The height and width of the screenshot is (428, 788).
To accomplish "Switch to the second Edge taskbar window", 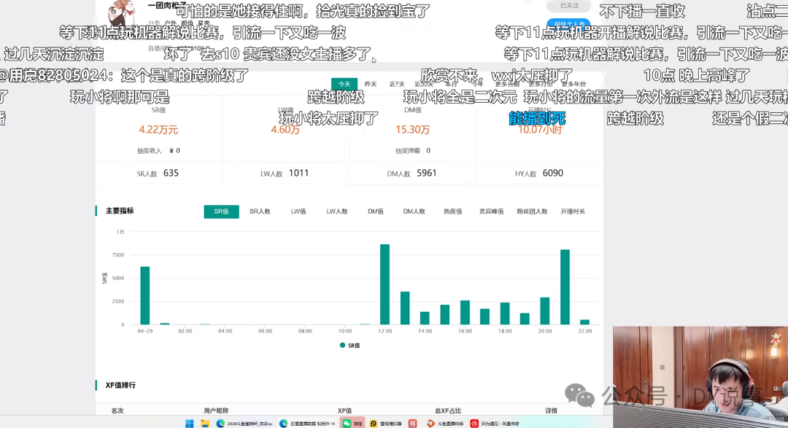I will (308, 424).
